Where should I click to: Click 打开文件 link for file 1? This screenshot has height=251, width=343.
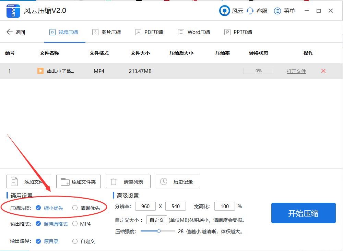pyautogui.click(x=296, y=71)
